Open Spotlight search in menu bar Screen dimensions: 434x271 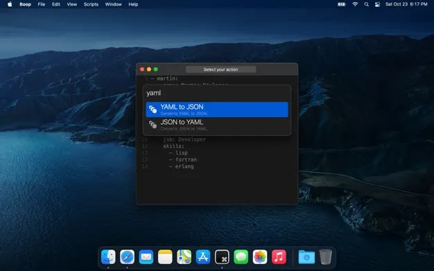coord(367,4)
